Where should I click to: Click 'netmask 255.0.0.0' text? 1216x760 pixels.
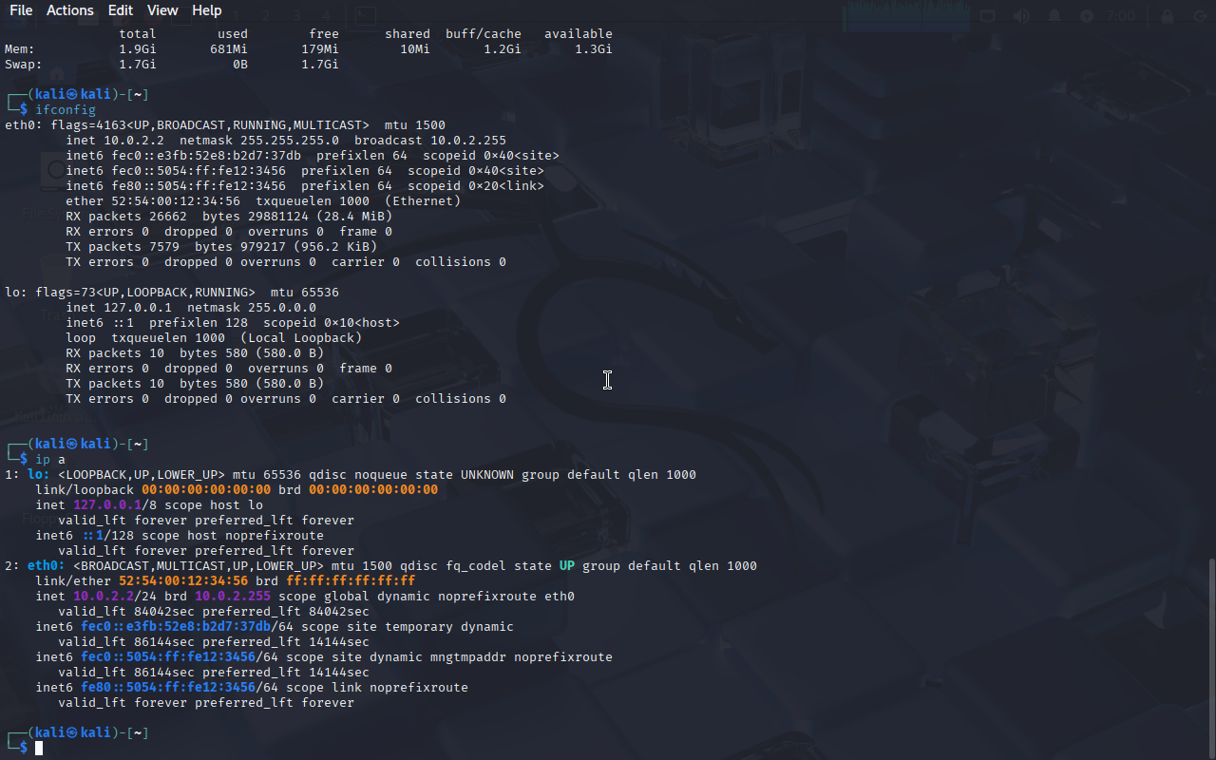click(252, 308)
